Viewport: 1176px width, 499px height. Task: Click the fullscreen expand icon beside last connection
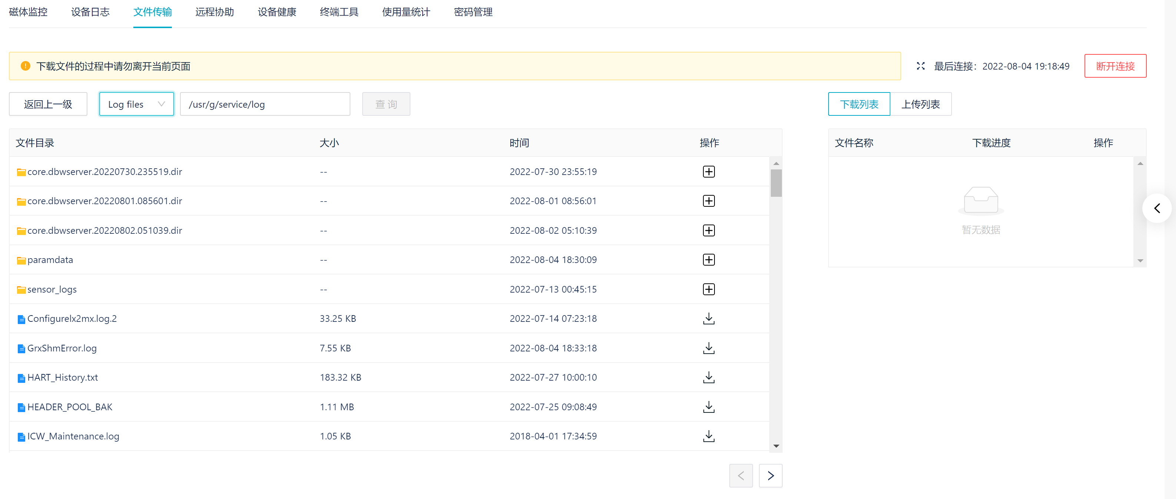(x=920, y=66)
